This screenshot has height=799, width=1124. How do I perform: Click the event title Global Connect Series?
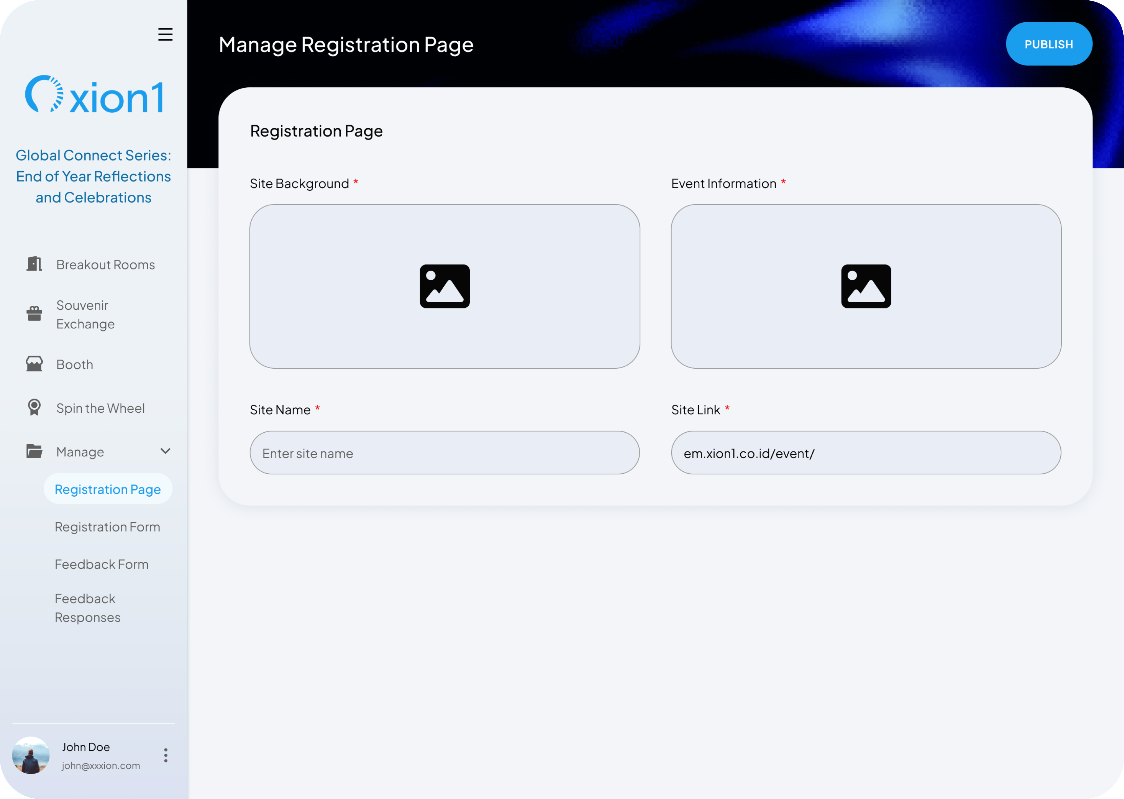(93, 176)
